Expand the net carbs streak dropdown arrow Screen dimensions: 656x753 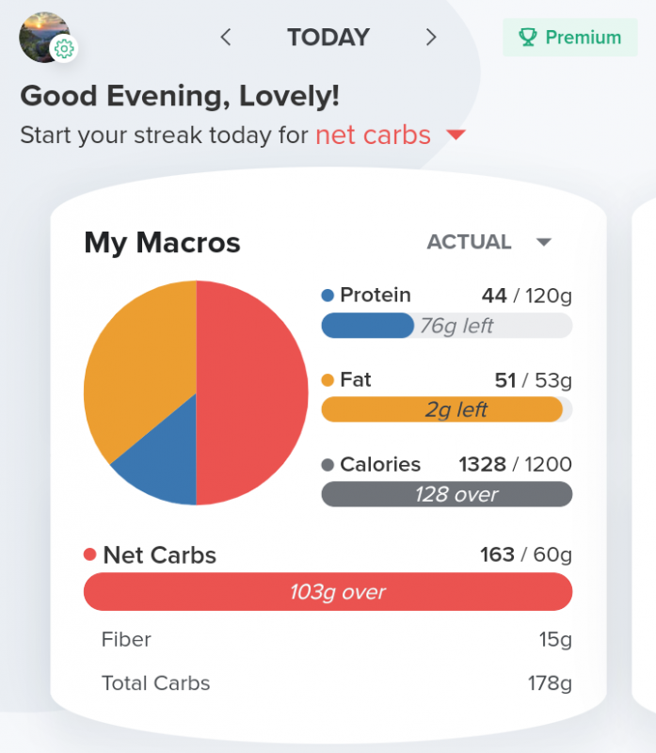click(456, 136)
